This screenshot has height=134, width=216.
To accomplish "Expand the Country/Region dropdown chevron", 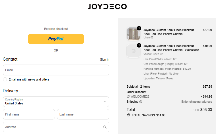I will [105, 102].
